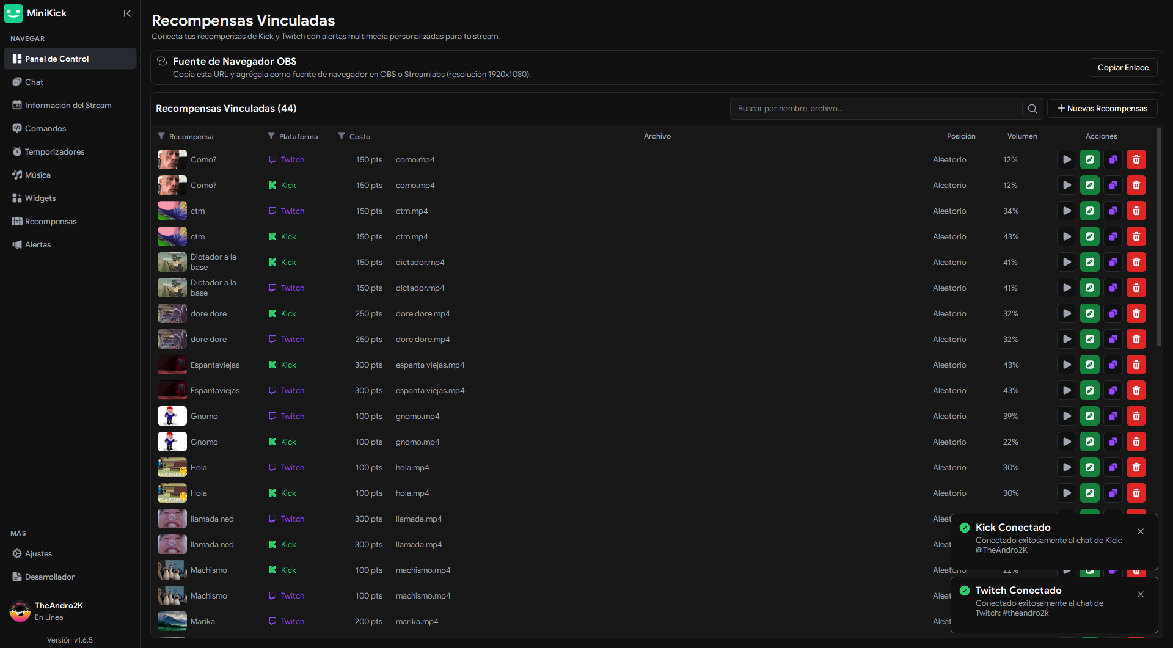Duplicate the Twitch dore dore reward

point(1113,339)
